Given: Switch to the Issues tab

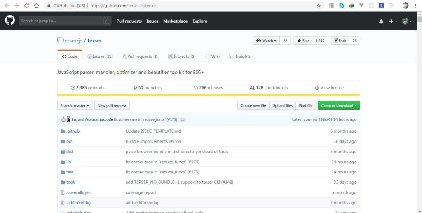Looking at the screenshot, I should pos(100,56).
